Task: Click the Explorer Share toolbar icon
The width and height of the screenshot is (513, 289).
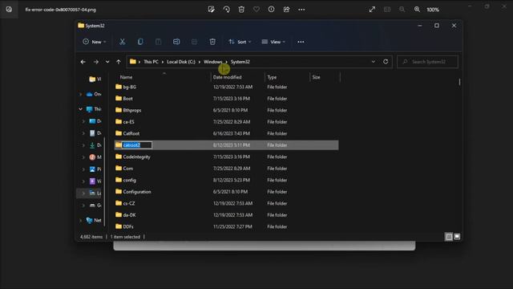Action: (x=194, y=42)
